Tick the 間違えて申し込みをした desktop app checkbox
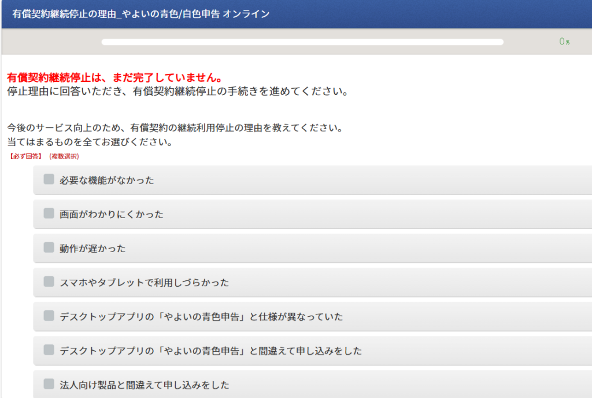 [x=49, y=350]
